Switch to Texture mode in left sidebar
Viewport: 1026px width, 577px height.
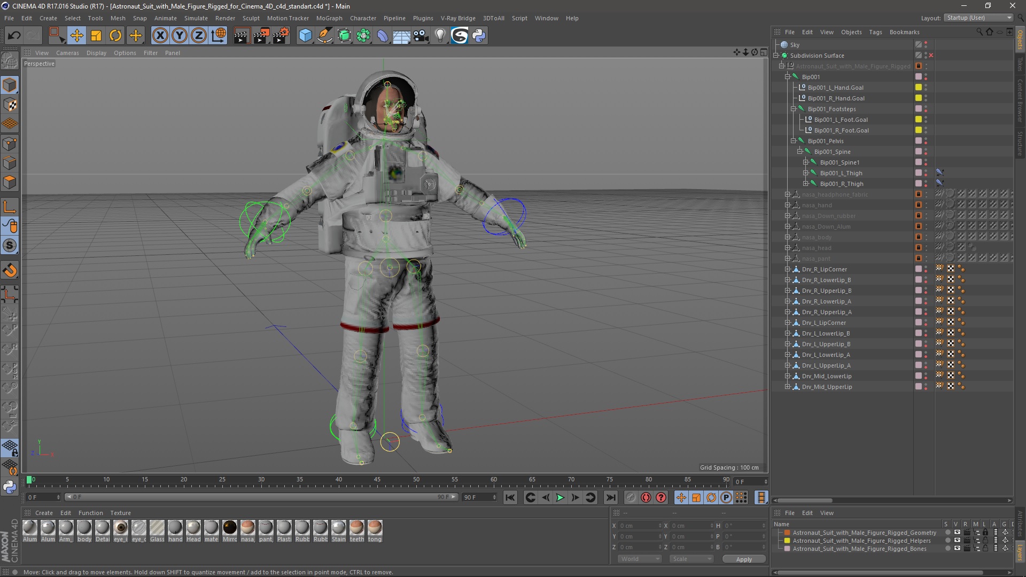click(x=10, y=105)
